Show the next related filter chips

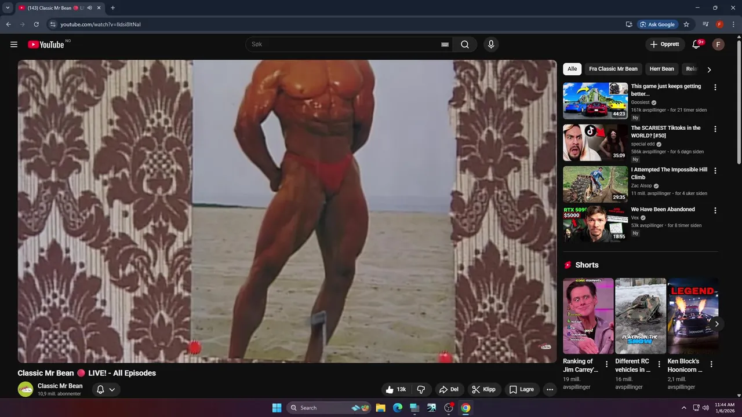709,69
